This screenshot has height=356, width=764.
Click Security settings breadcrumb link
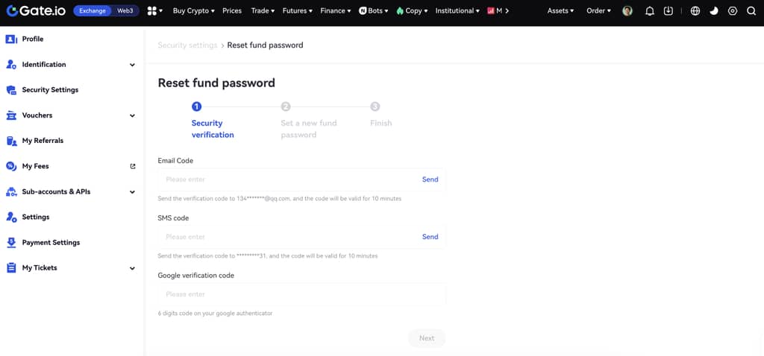187,45
